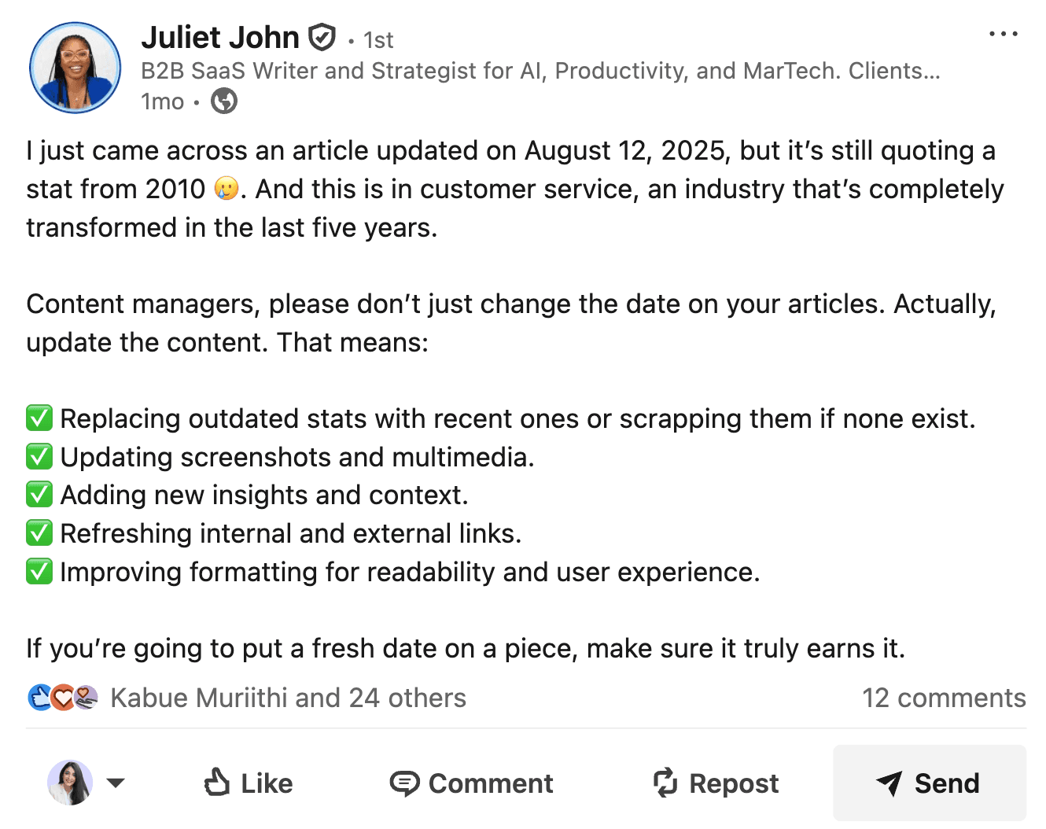This screenshot has width=1046, height=829.
Task: View the 12 comments link
Action: (943, 698)
